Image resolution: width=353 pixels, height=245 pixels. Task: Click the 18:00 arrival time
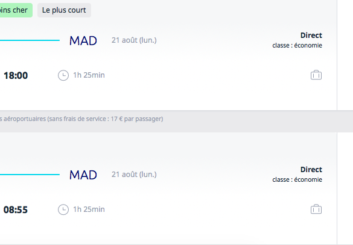click(16, 75)
